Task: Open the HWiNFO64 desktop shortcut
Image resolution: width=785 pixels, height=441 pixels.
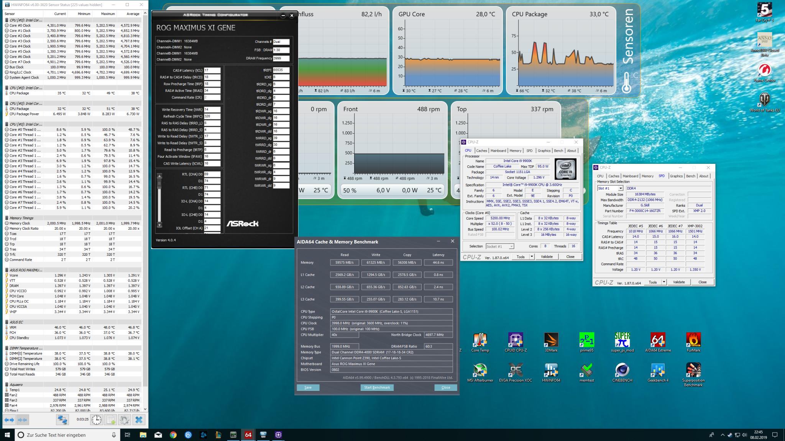Action: [x=551, y=372]
